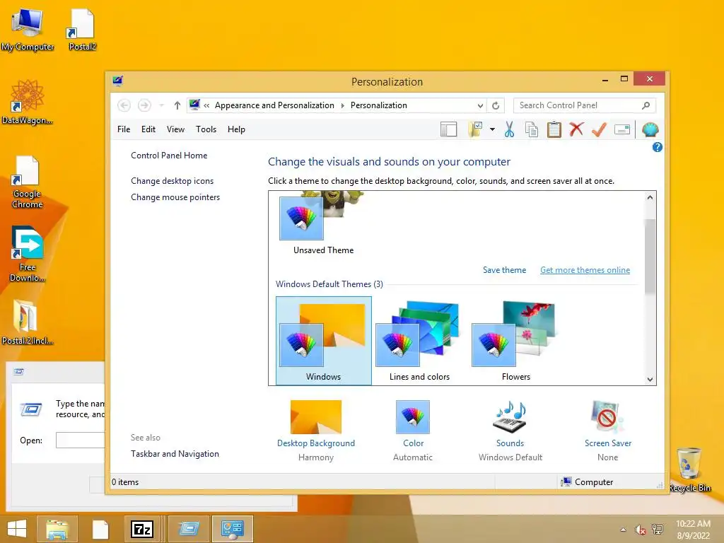Show hidden tray icons arrow

624,530
